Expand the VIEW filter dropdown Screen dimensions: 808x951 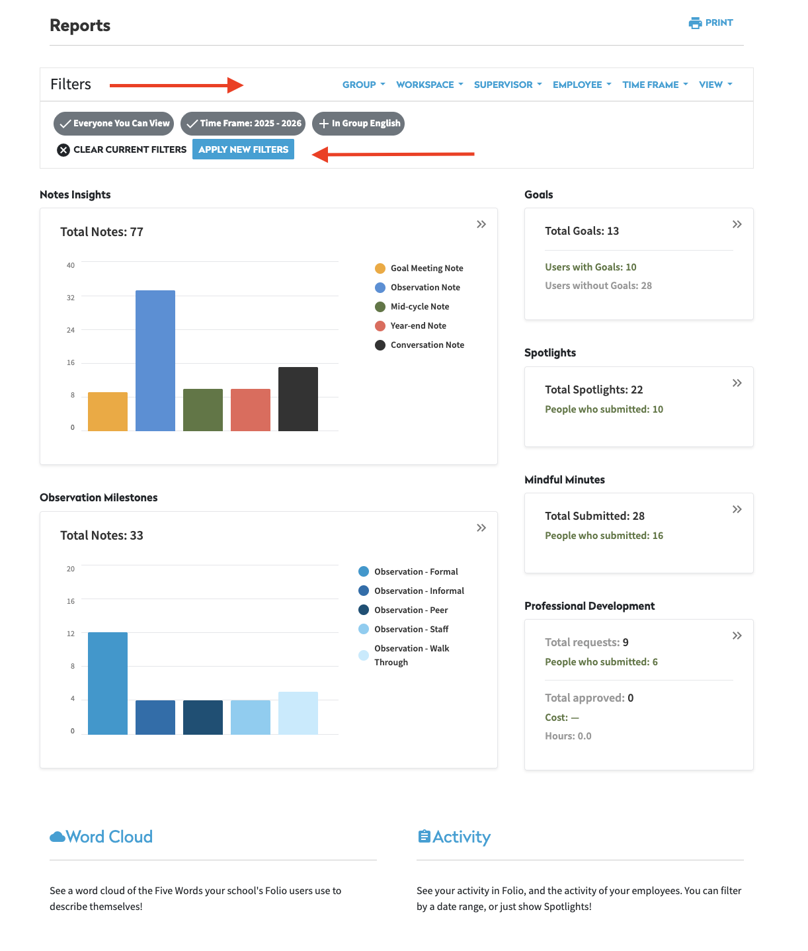coord(715,85)
